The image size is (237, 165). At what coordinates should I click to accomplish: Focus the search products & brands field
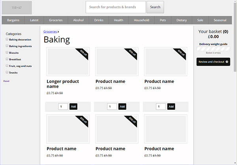tap(116, 7)
